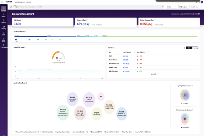This screenshot has height=136, width=204.
Task: Switch Risk Score view to Site
Action: pyautogui.click(x=189, y=48)
